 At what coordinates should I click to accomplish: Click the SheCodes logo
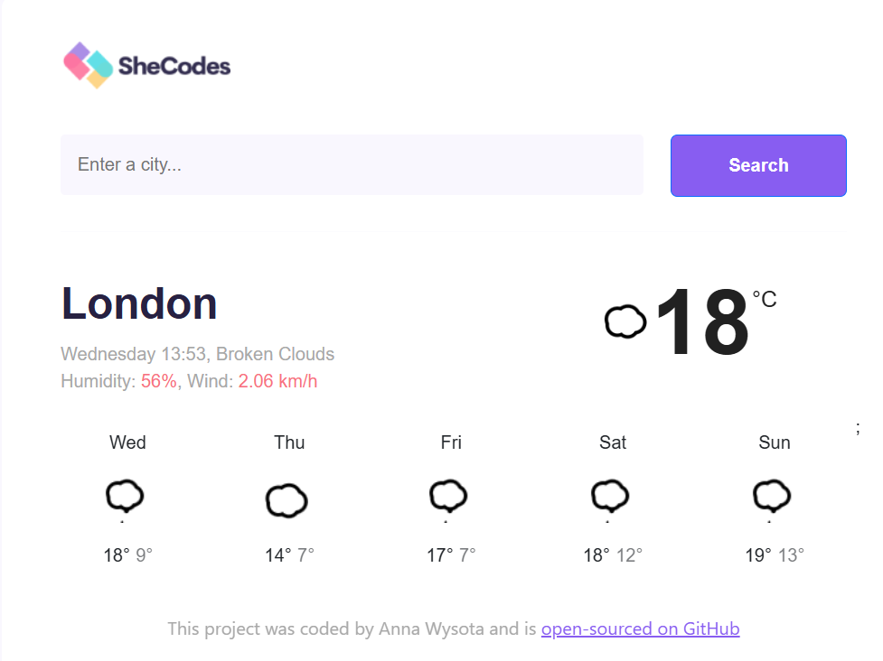(x=147, y=65)
